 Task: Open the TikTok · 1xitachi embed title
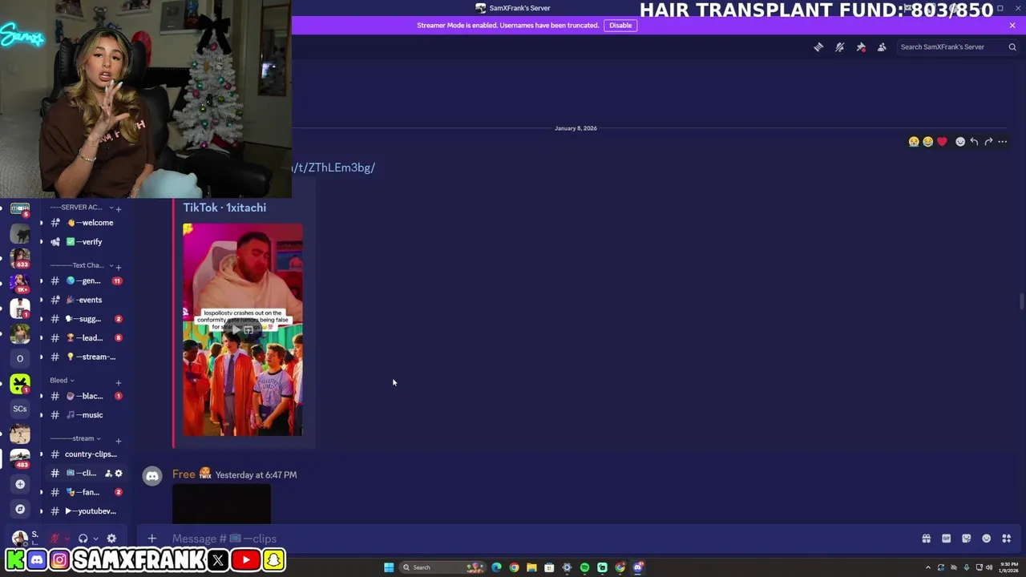(224, 208)
